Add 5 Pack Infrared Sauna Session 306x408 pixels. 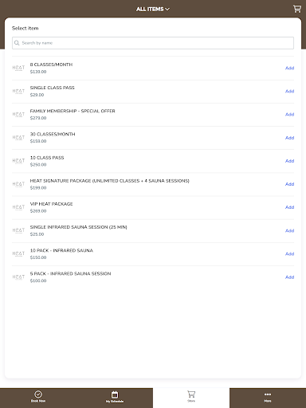(x=289, y=277)
